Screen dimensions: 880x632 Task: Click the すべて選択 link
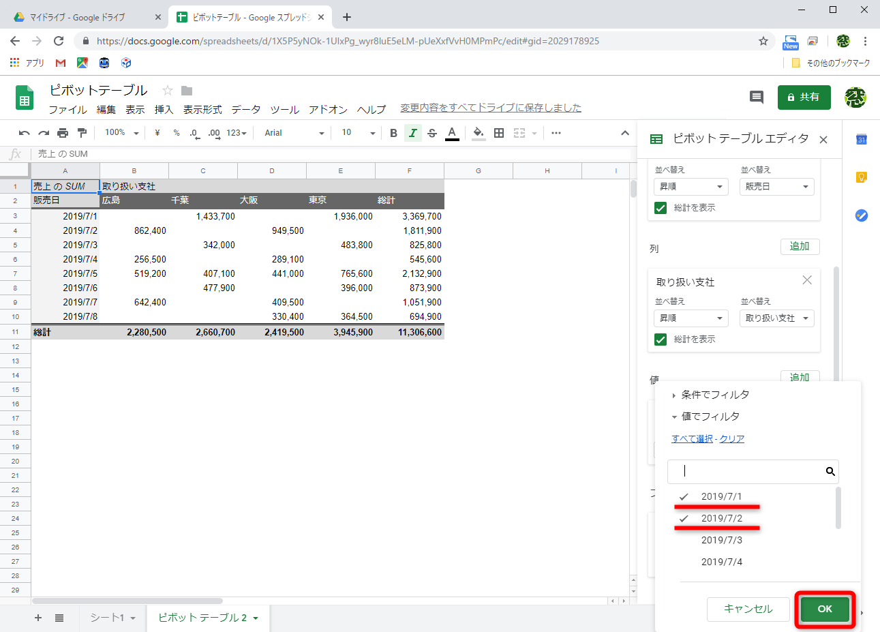[691, 438]
